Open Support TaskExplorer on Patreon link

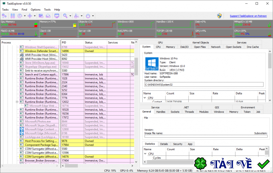[249, 16]
